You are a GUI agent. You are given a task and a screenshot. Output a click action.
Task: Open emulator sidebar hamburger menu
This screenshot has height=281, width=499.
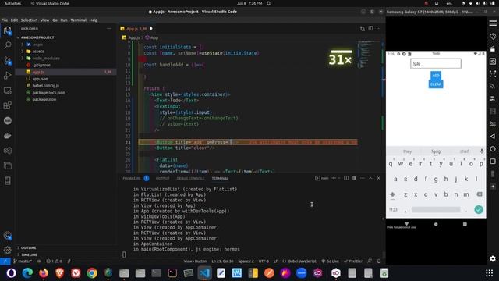click(493, 23)
